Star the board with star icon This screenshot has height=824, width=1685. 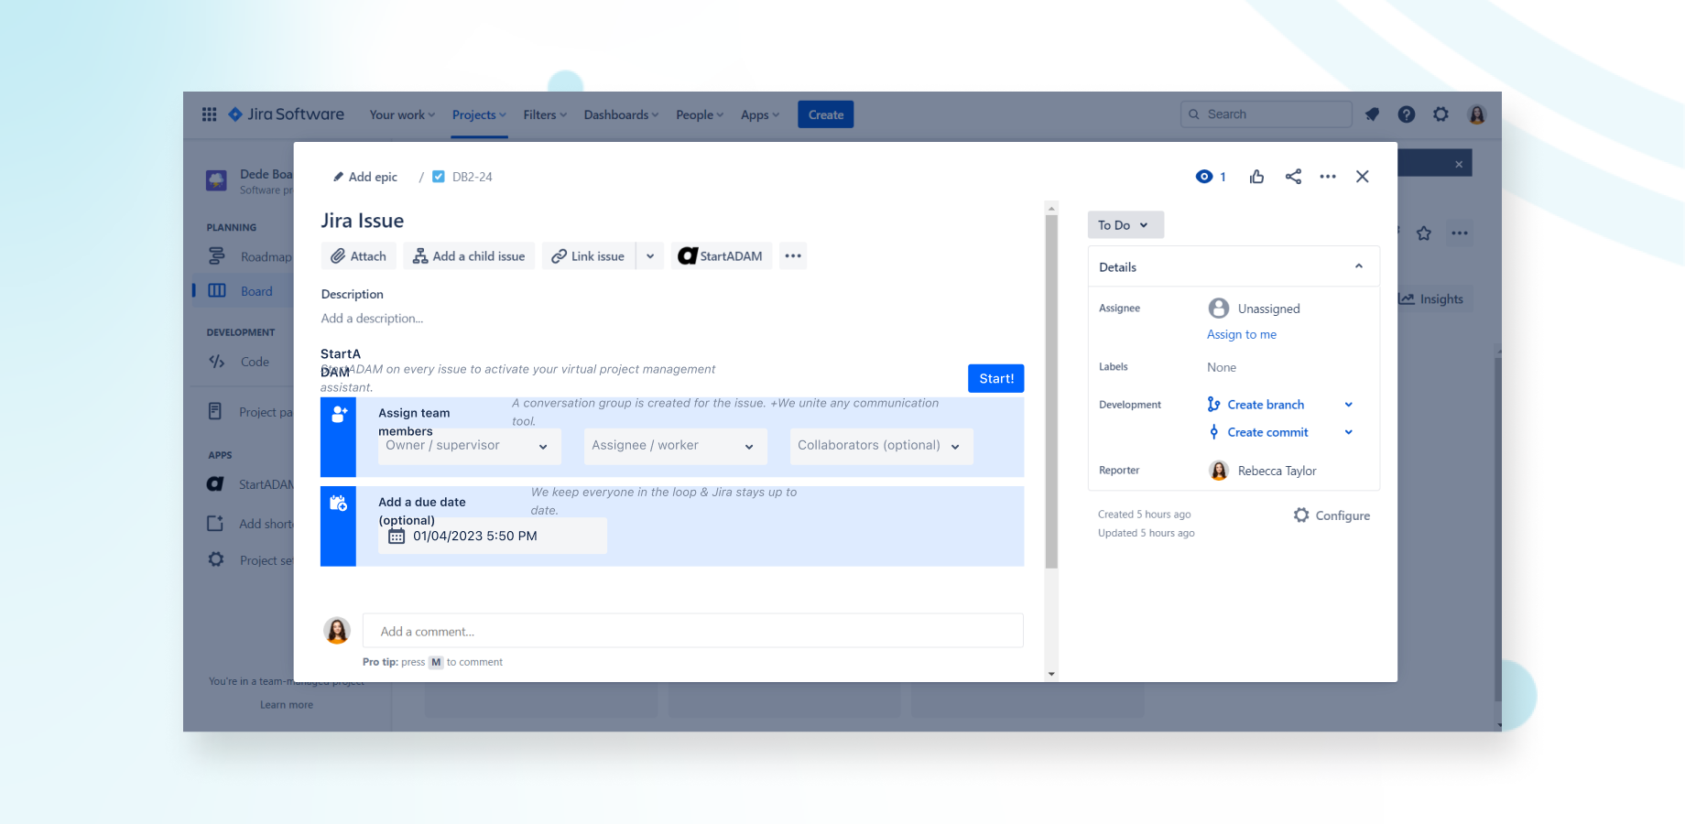(1424, 233)
